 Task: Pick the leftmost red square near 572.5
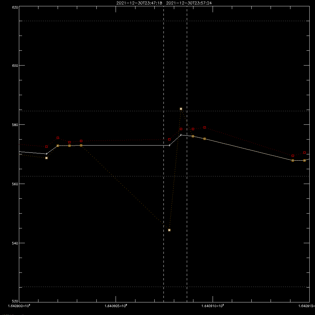(x=47, y=147)
